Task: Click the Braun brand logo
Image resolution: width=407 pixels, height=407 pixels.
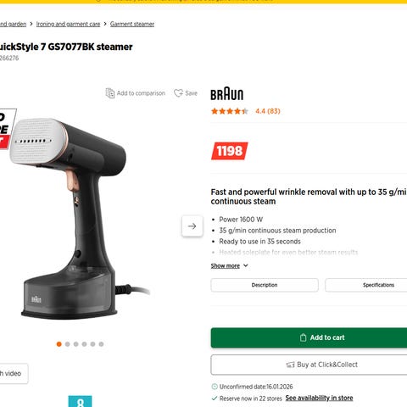Action: pyautogui.click(x=227, y=94)
